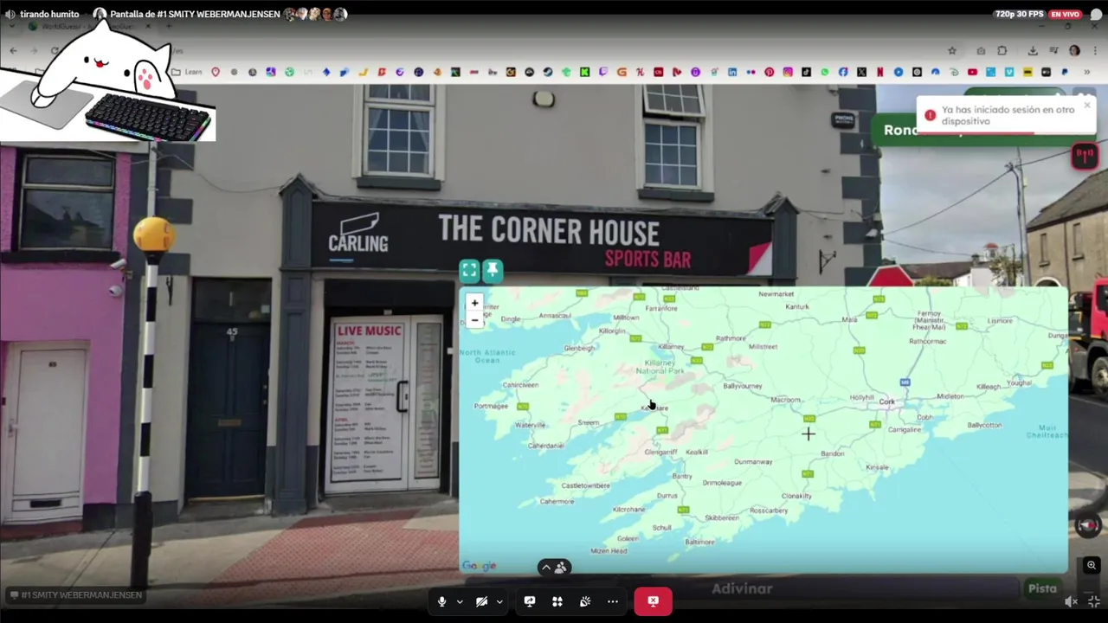Expand the participants list chevron
Image resolution: width=1108 pixels, height=623 pixels.
(546, 568)
